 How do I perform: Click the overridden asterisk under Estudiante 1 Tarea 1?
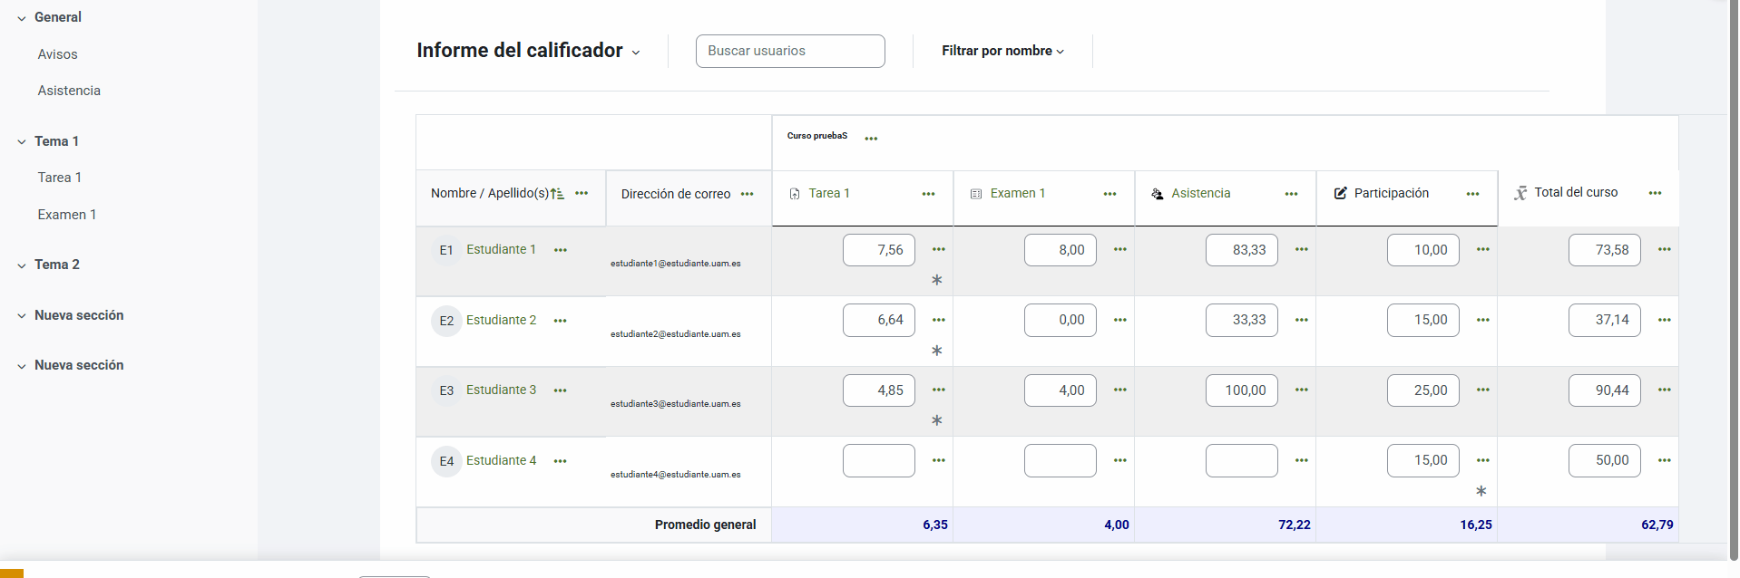click(937, 280)
